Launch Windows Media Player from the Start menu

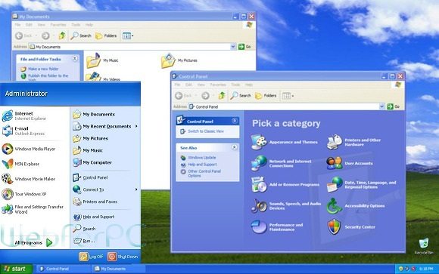35,149
